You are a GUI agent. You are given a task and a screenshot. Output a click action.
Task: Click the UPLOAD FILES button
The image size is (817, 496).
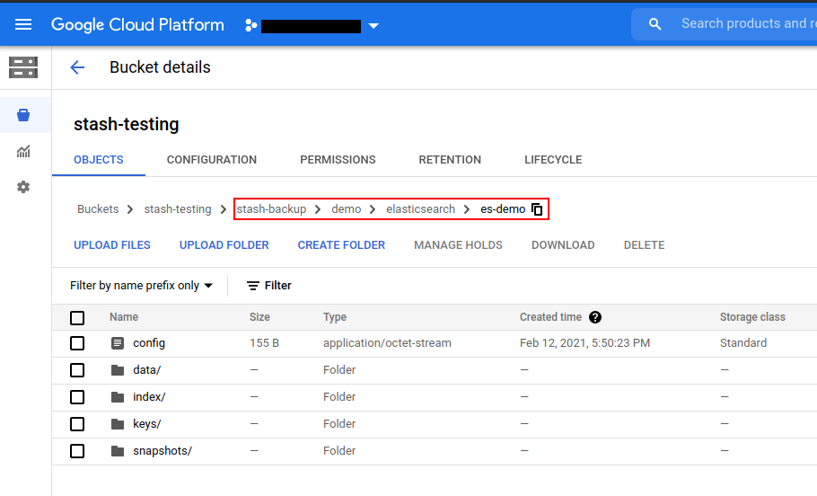point(112,245)
